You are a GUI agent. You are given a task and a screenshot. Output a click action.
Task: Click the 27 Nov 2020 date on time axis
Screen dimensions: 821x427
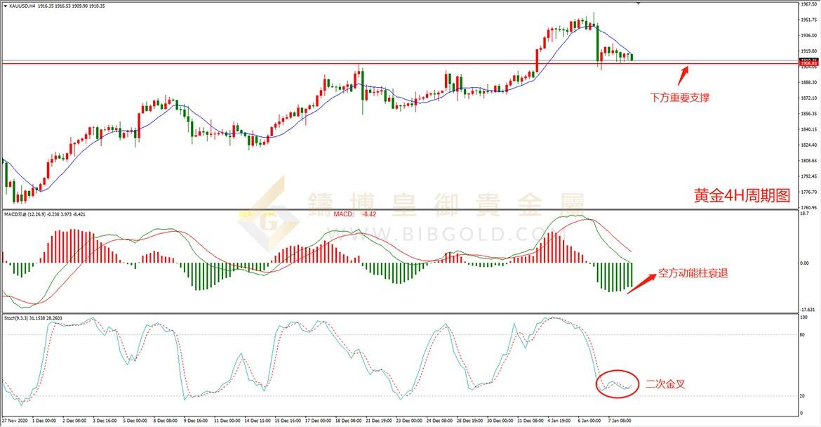pos(15,421)
